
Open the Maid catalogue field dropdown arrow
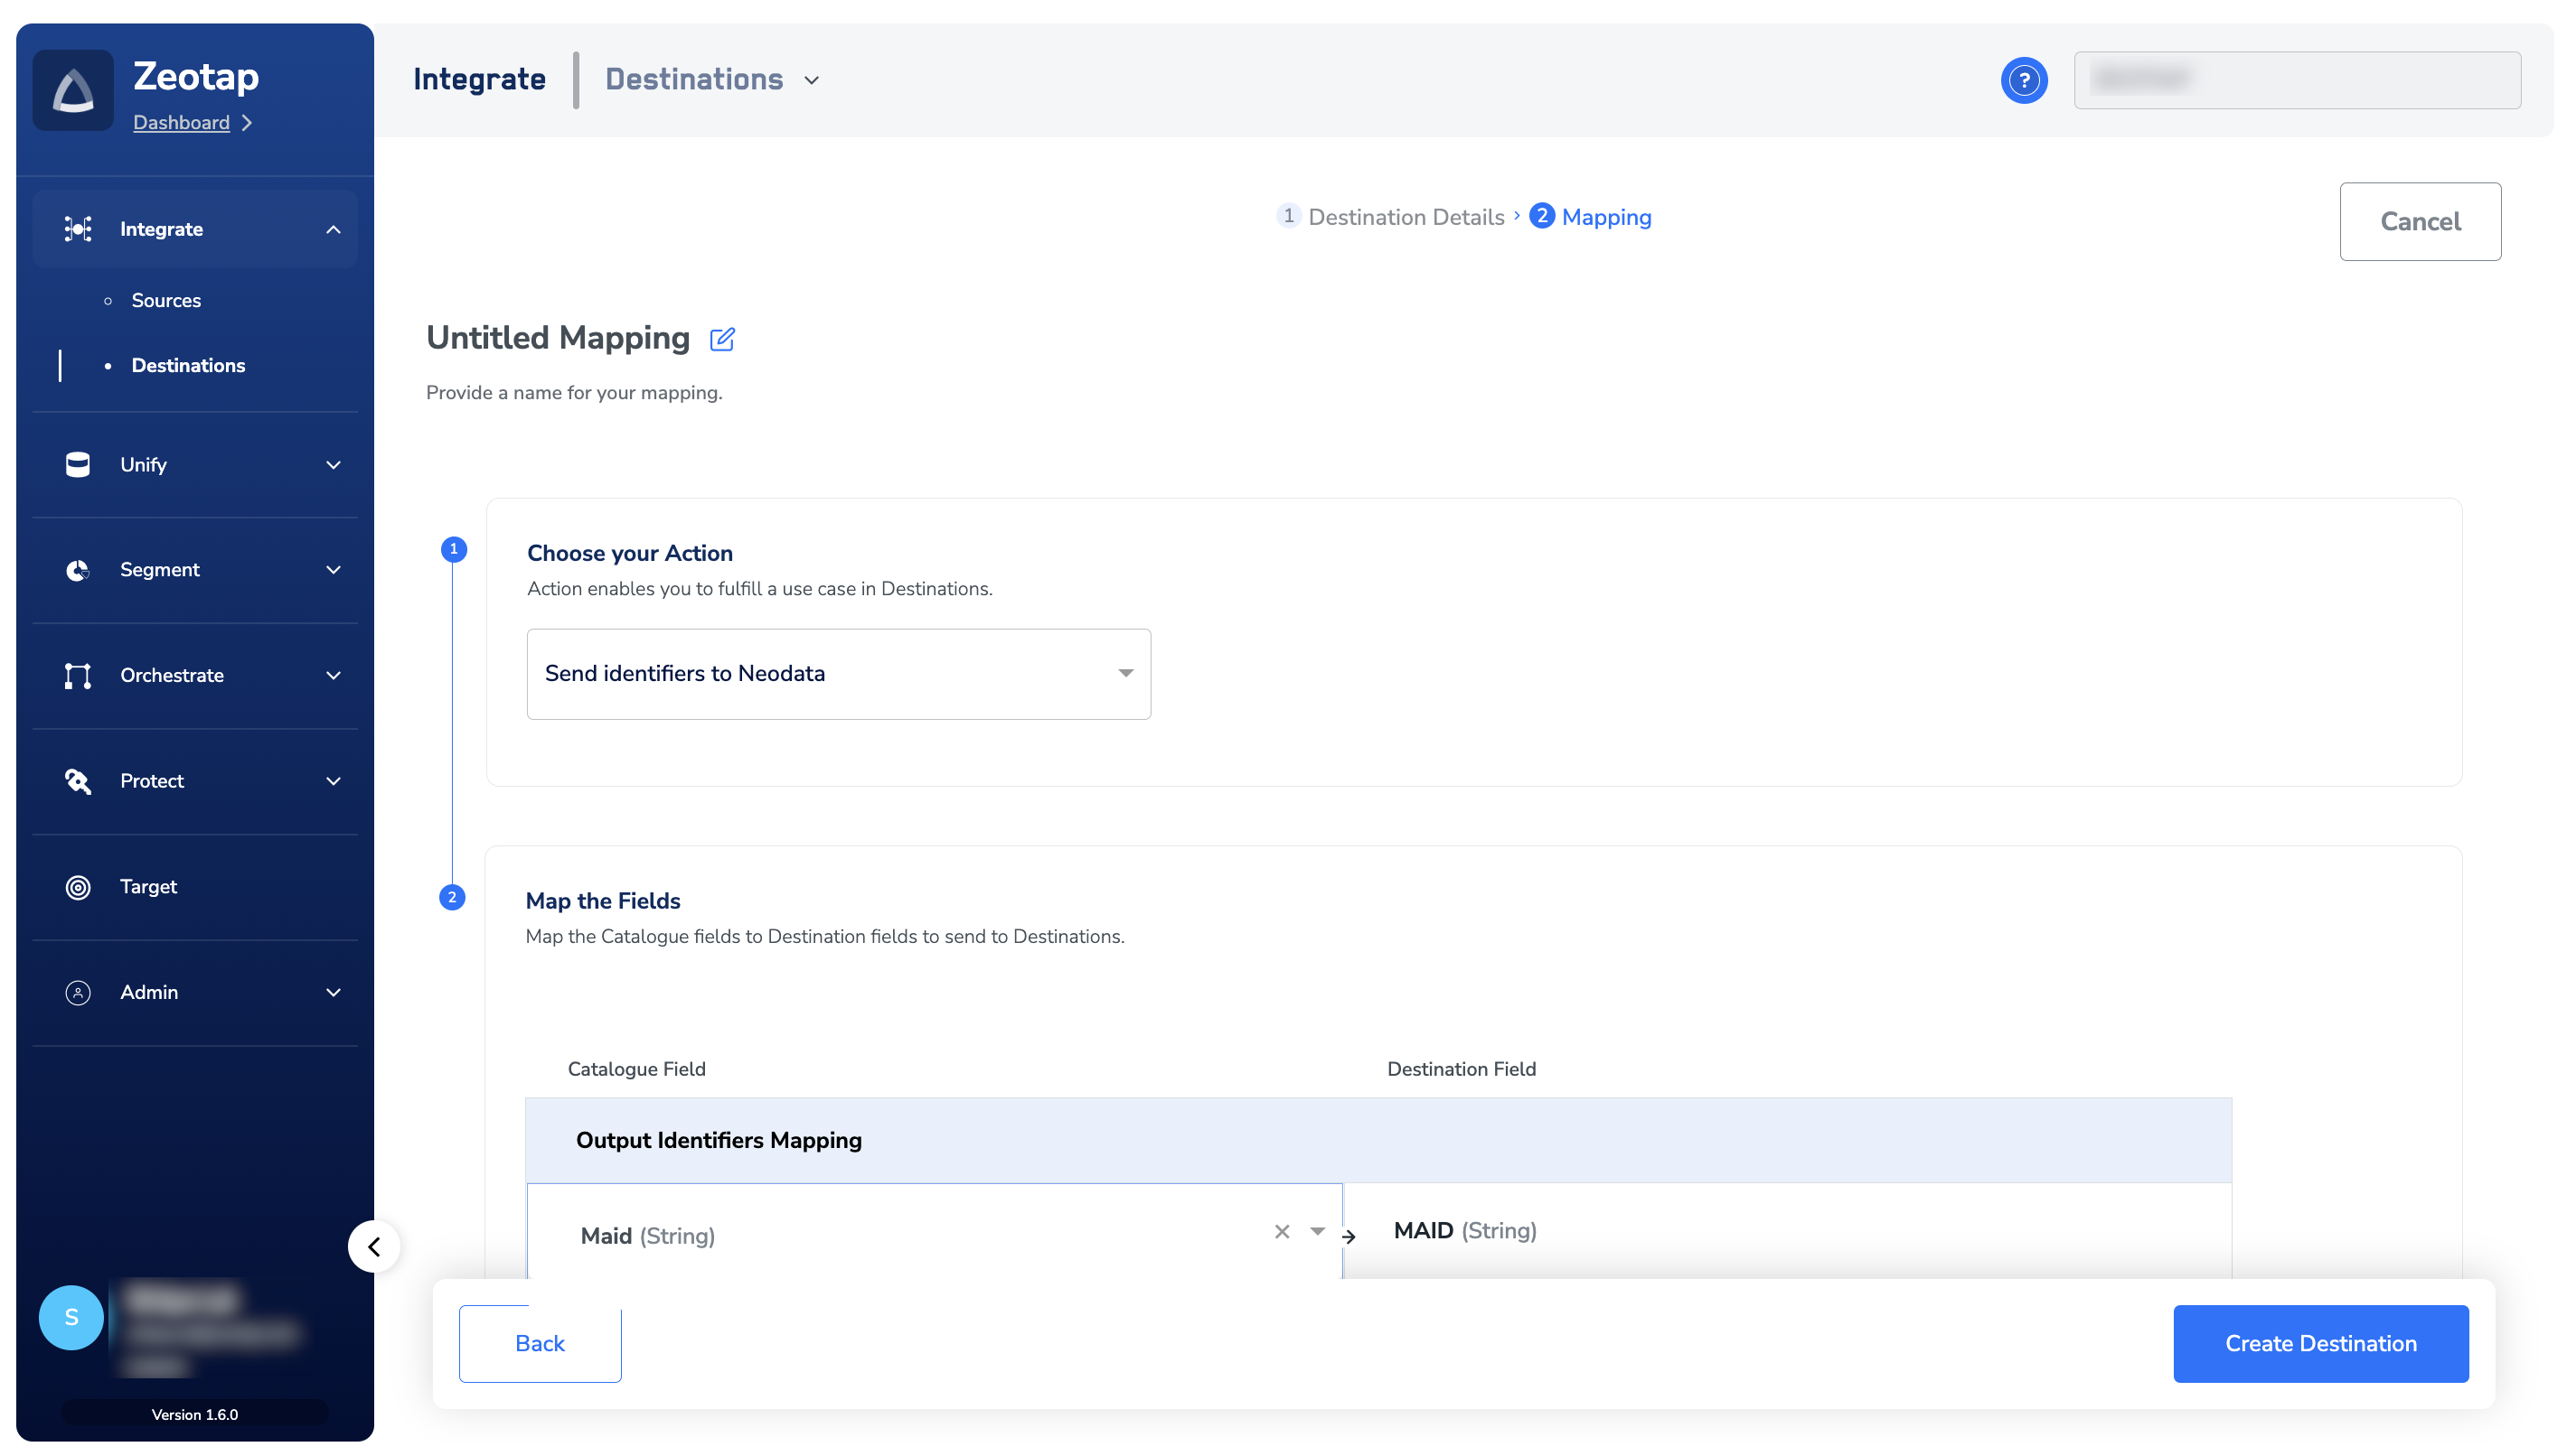(1318, 1232)
